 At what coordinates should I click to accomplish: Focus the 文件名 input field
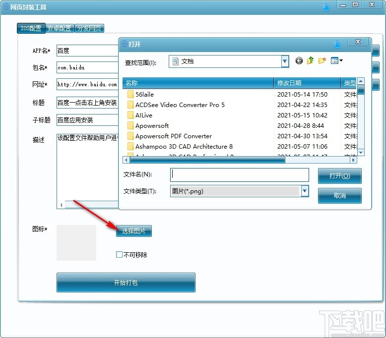(240, 175)
